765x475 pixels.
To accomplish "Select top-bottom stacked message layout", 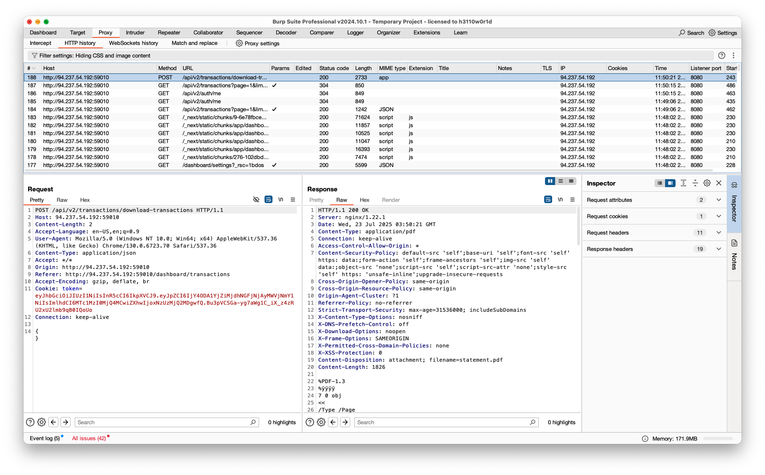I will [561, 181].
